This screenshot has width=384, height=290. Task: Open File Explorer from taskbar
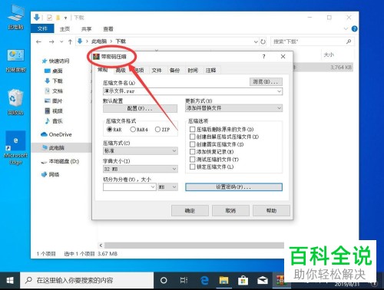(x=223, y=281)
